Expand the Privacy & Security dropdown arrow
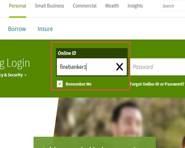This screenshot has width=185, height=148. pos(26,75)
